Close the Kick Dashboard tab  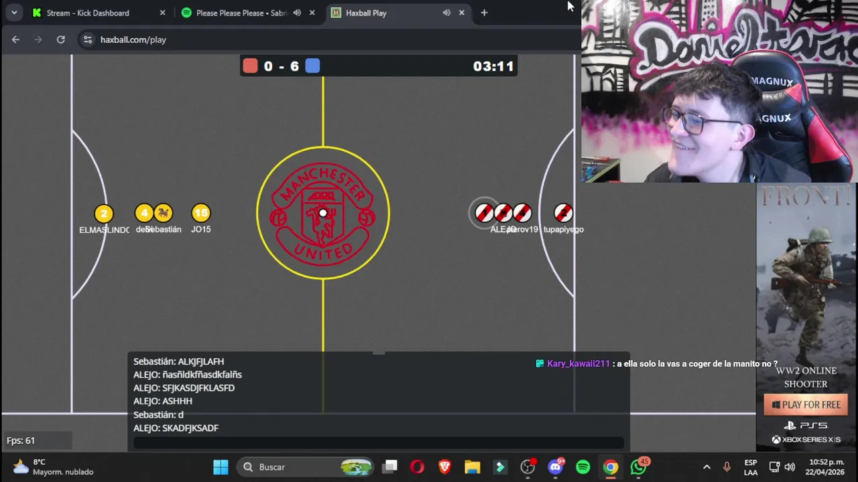(x=162, y=13)
